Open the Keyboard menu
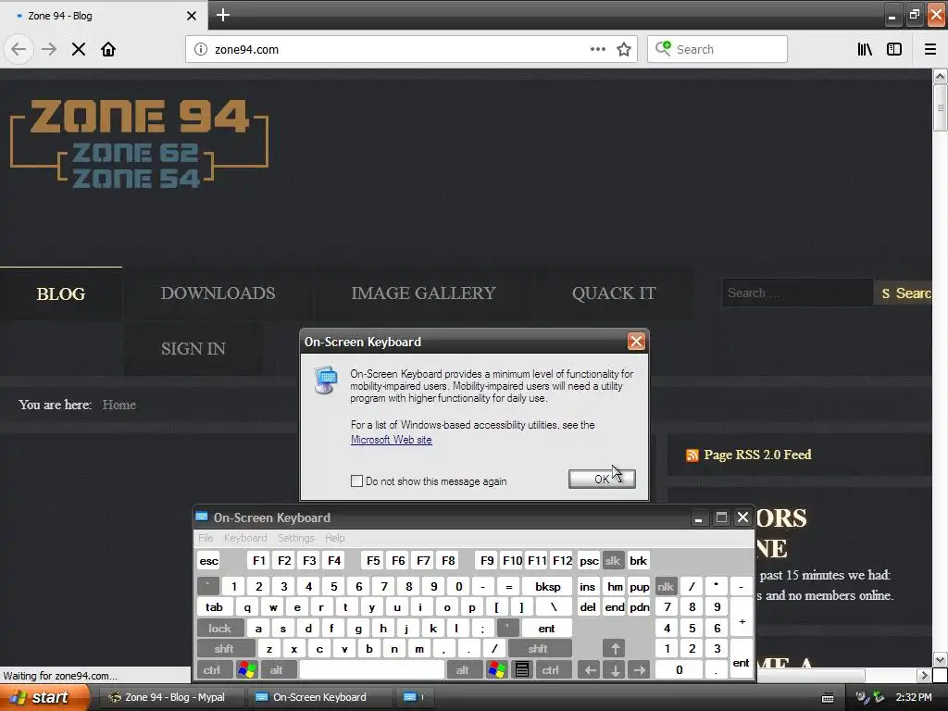The image size is (948, 711). pyautogui.click(x=245, y=538)
